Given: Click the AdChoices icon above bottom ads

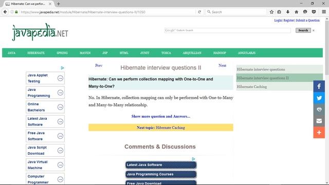Looking at the screenshot, I should coord(193,159).
